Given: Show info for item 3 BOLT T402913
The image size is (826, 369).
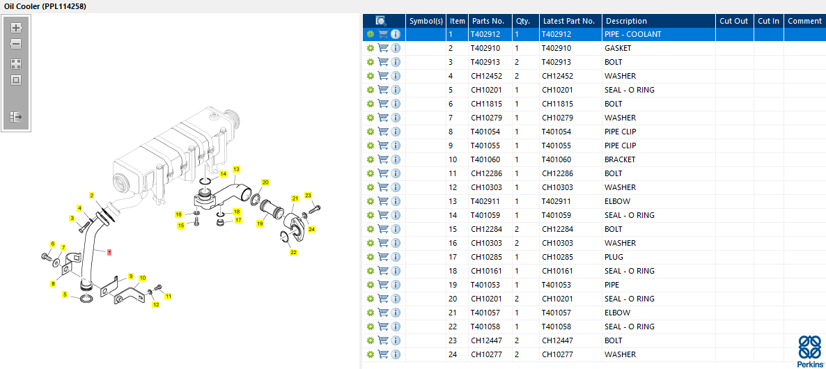Looking at the screenshot, I should 396,62.
